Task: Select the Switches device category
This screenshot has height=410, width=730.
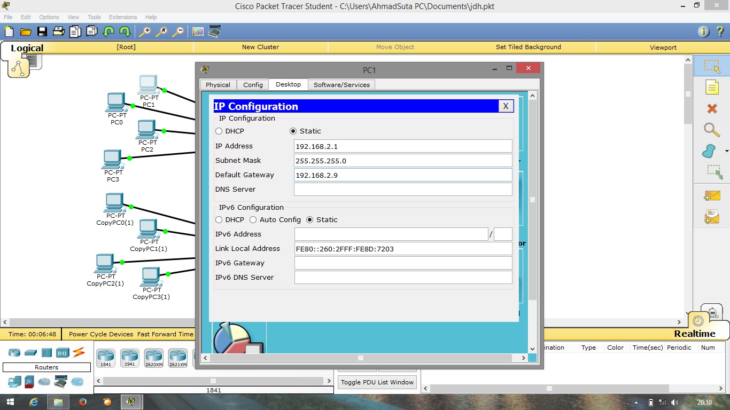Action: click(30, 353)
